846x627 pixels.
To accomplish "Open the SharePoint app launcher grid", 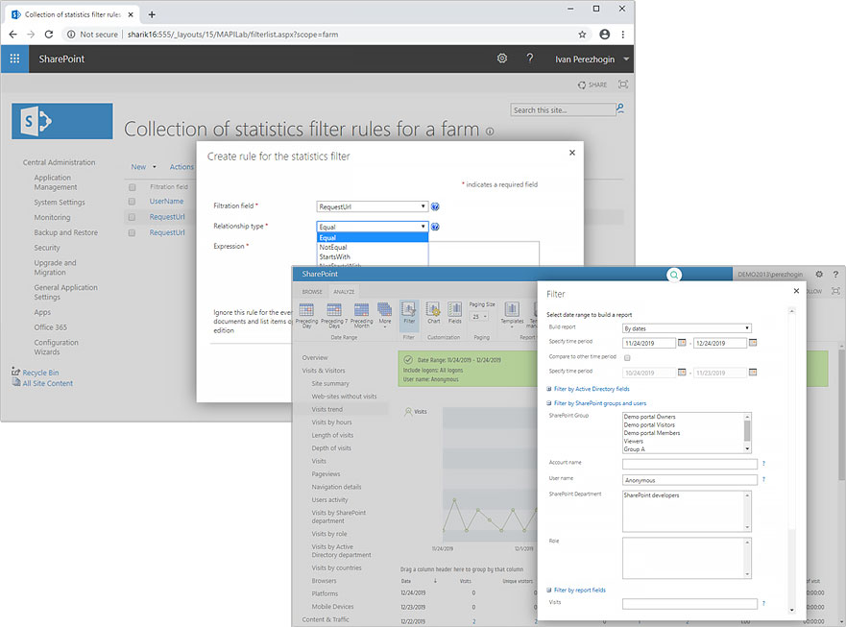I will coord(14,59).
